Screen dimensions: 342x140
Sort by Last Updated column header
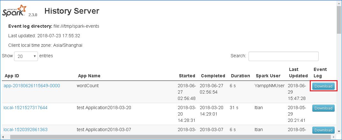pos(298,73)
